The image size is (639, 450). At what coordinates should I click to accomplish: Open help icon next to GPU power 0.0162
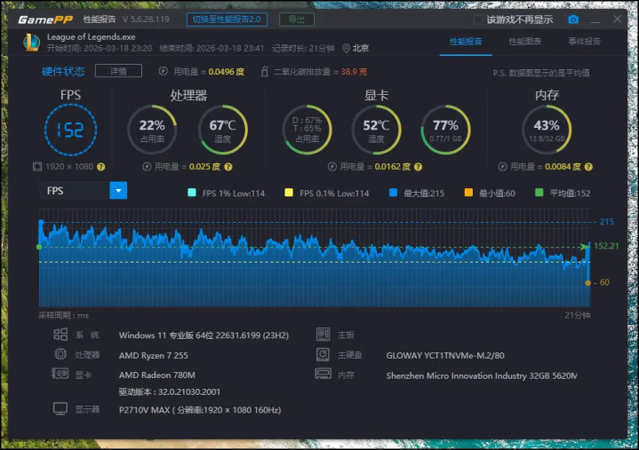coord(418,167)
